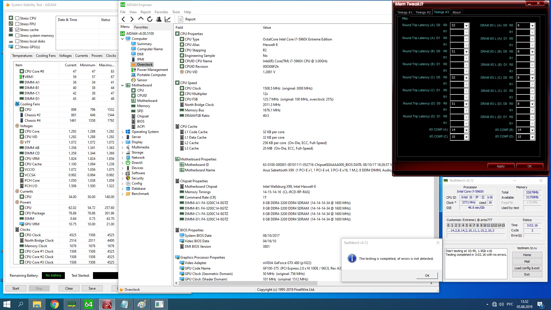Click the Back navigation arrow in AIDA64

click(x=123, y=19)
